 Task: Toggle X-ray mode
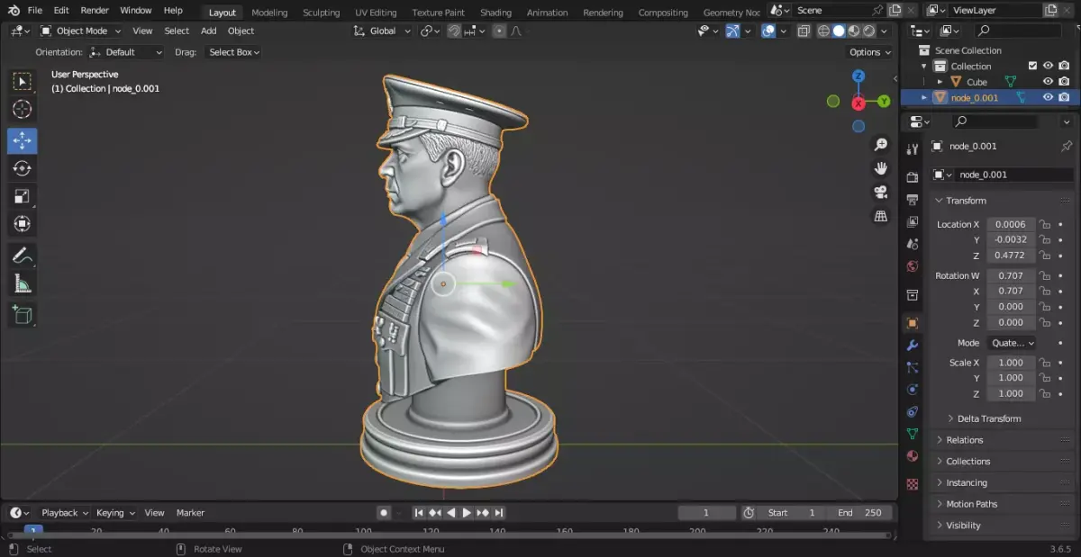pos(803,31)
